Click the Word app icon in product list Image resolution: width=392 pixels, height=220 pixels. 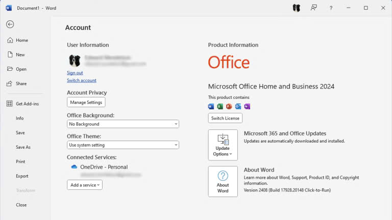pyautogui.click(x=211, y=106)
